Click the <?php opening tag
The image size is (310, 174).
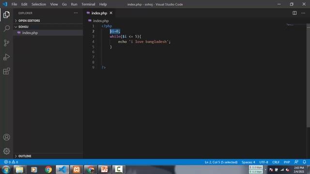(x=107, y=26)
